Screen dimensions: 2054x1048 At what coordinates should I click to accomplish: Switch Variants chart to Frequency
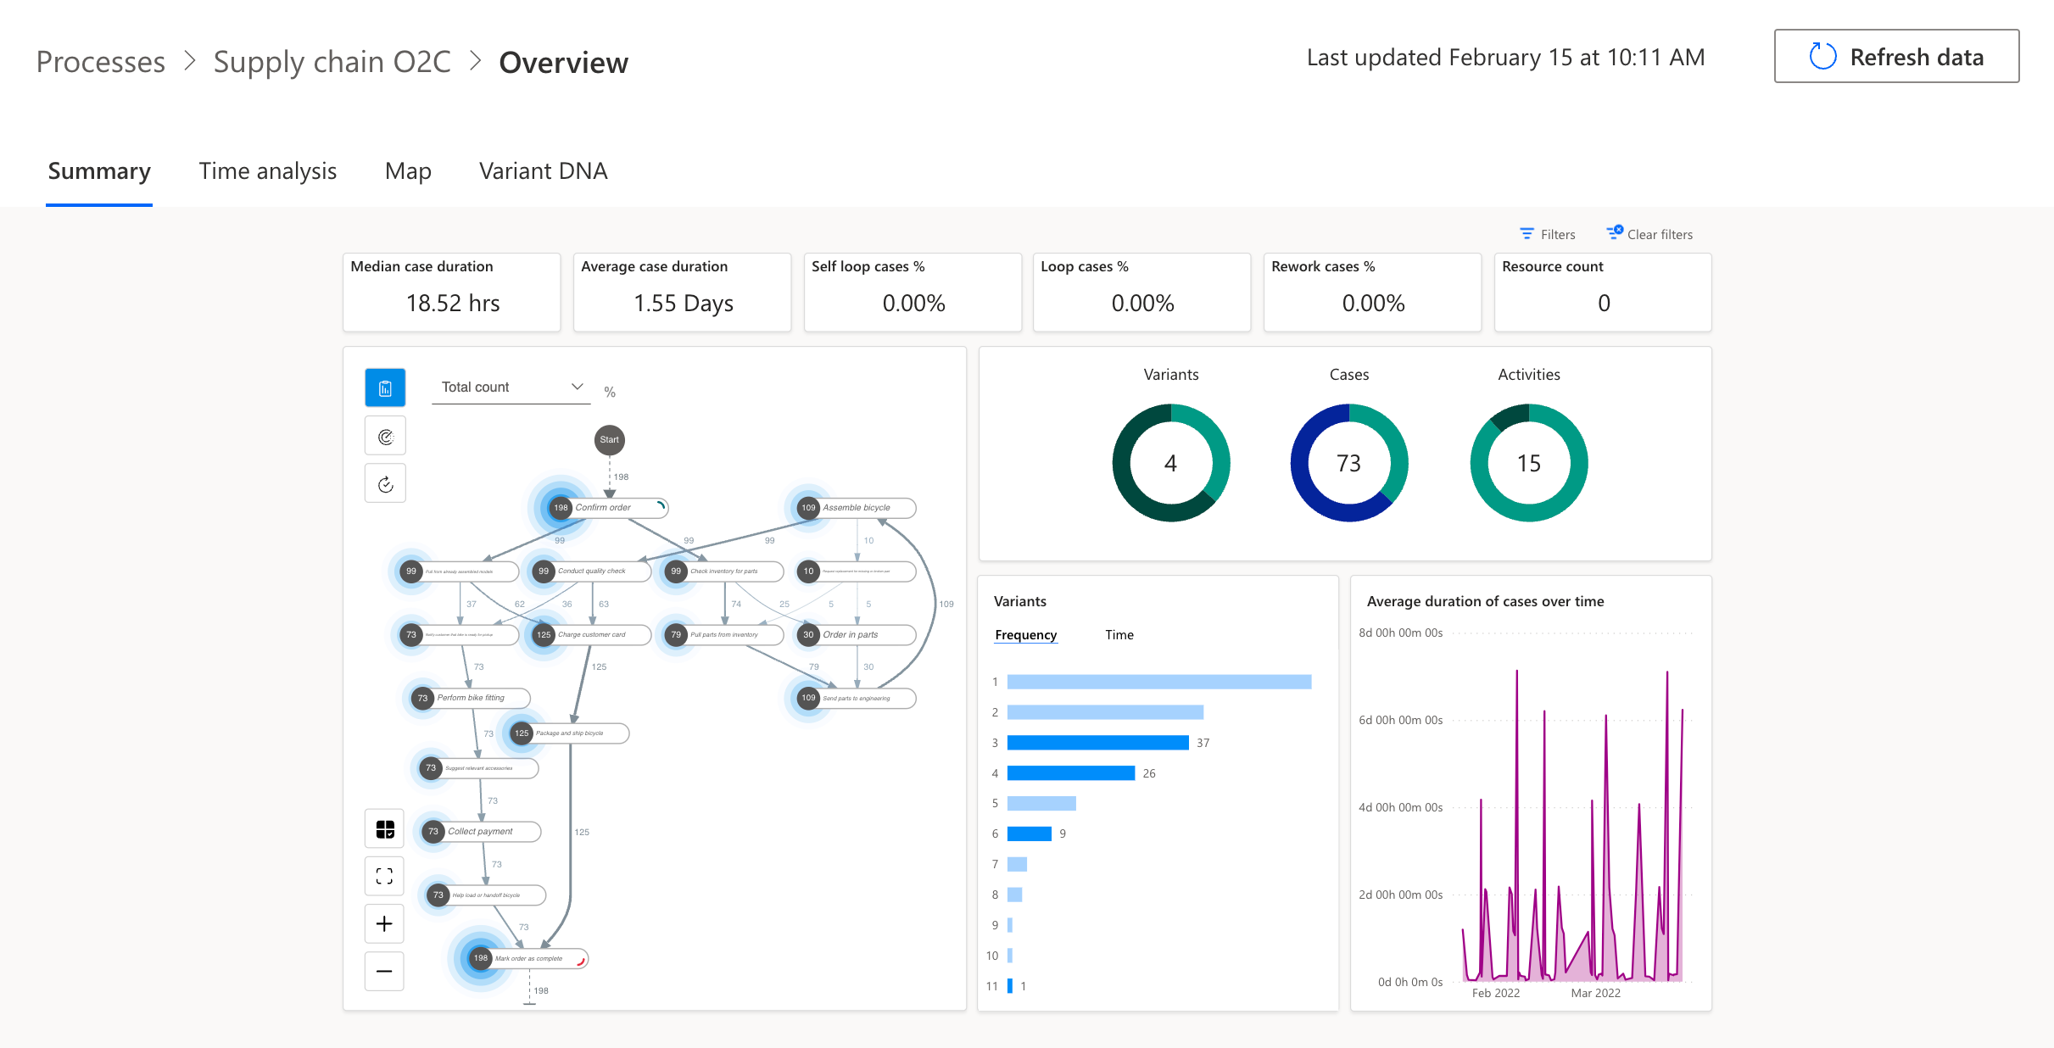1025,634
